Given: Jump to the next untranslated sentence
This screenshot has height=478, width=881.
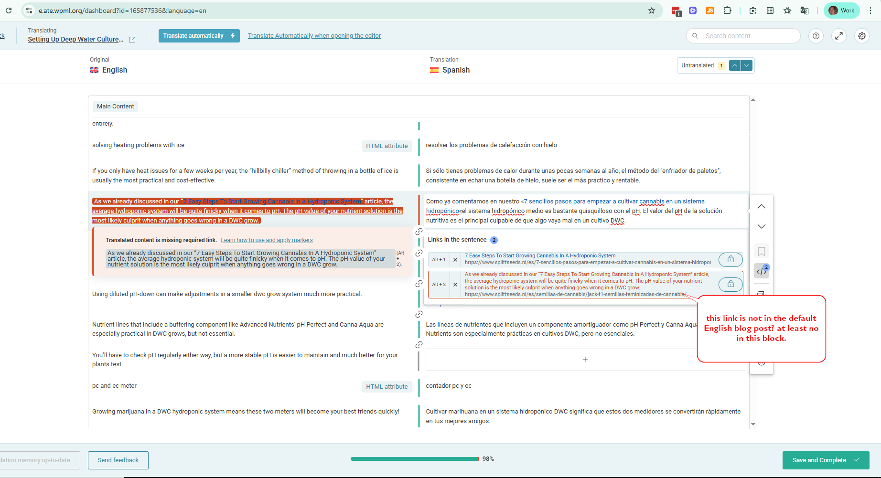Looking at the screenshot, I should click(x=747, y=65).
